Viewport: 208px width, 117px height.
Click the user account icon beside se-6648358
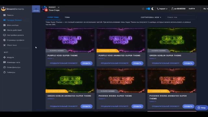172,9
